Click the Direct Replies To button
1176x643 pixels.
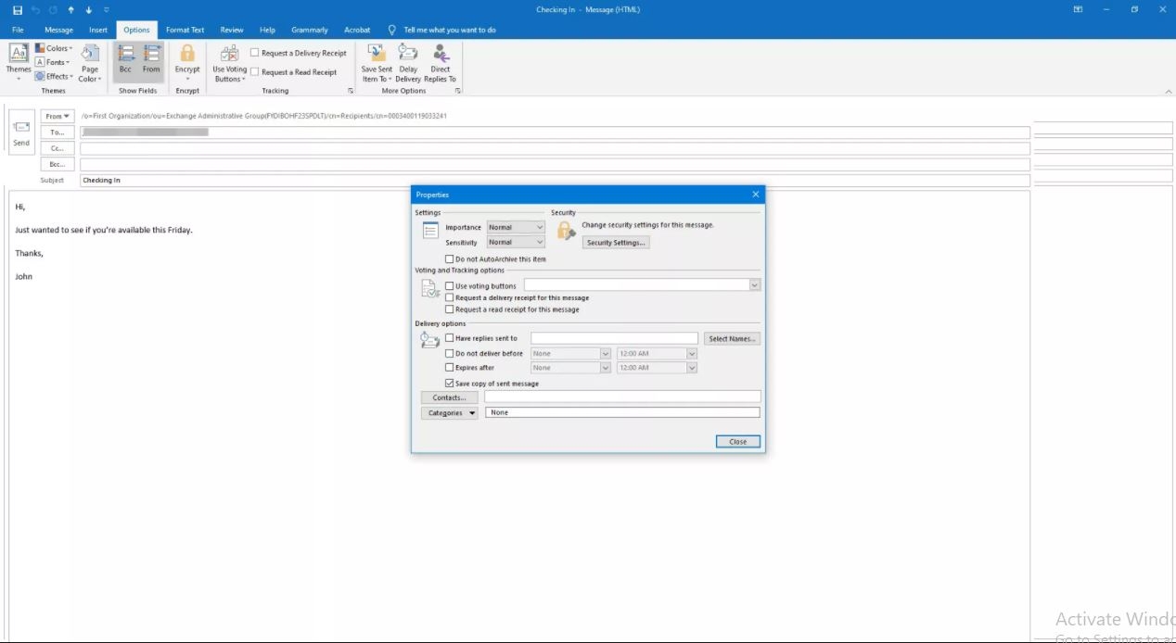pyautogui.click(x=441, y=62)
